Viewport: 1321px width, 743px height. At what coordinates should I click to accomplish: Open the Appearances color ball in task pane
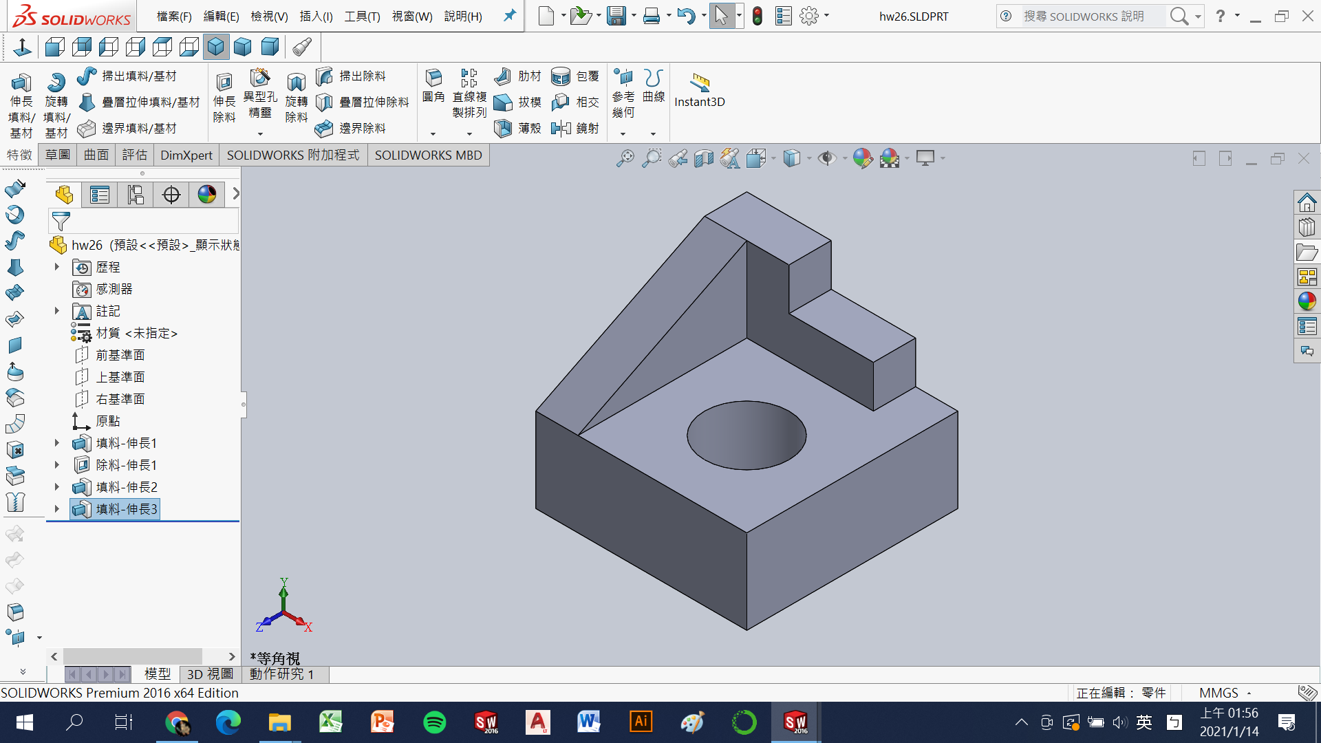click(1307, 301)
